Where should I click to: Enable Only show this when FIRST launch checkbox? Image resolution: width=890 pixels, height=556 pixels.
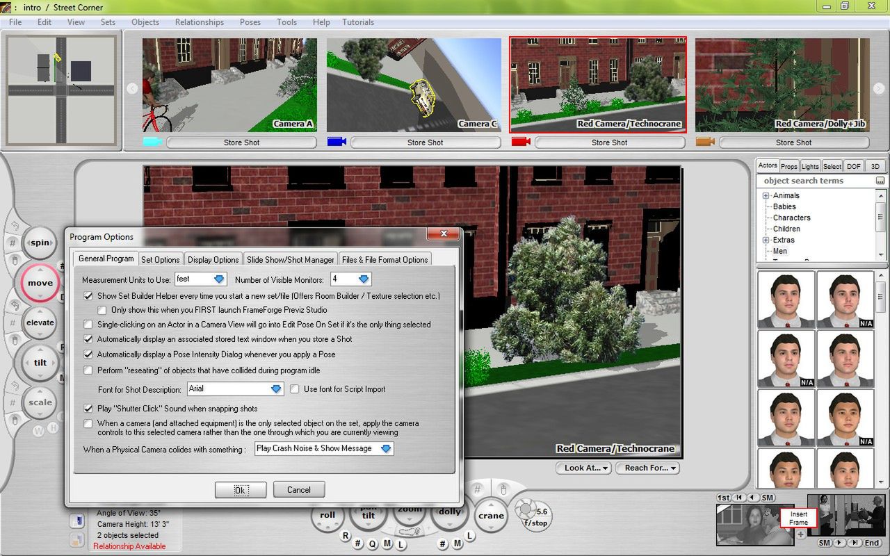[x=102, y=310]
